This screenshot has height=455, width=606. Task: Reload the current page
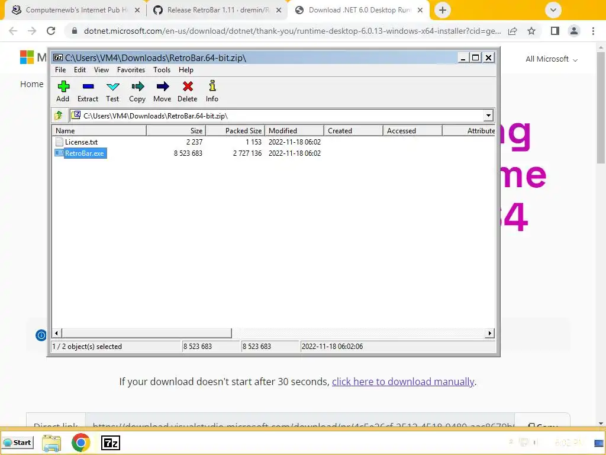[x=51, y=31]
